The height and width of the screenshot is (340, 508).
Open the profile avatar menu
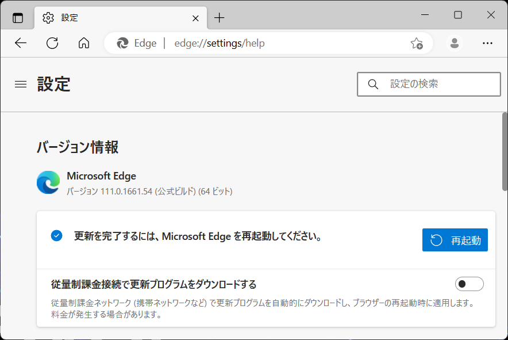click(x=454, y=43)
